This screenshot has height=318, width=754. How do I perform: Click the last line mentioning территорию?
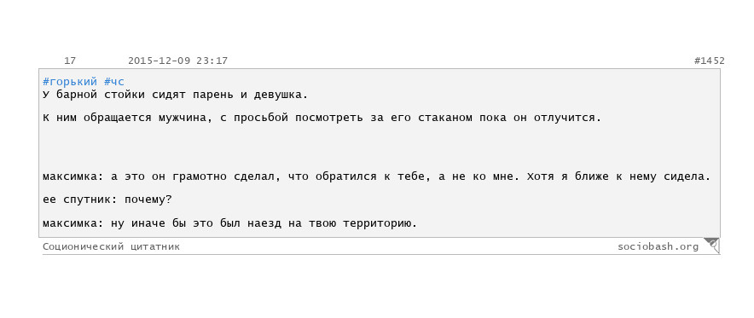pyautogui.click(x=229, y=223)
